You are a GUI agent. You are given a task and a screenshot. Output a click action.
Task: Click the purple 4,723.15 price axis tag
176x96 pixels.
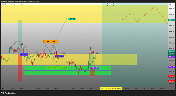pyautogui.click(x=171, y=57)
